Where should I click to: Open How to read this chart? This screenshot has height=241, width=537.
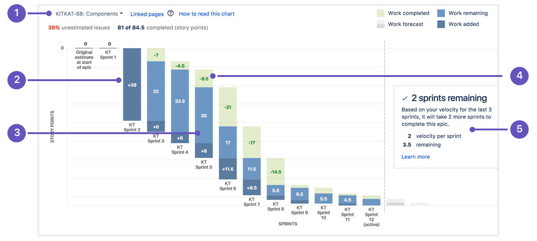[206, 14]
